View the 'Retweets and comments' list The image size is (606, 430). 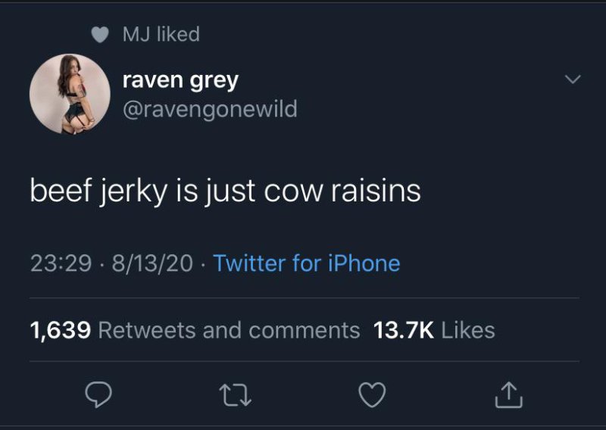pyautogui.click(x=230, y=330)
